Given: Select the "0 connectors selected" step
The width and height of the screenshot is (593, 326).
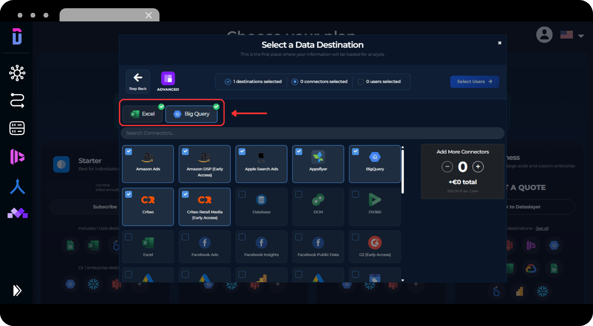Looking at the screenshot, I should tap(320, 82).
